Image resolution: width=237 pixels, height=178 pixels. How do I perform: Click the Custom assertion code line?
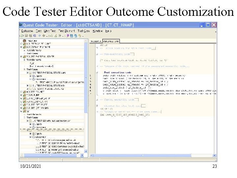click(119, 100)
